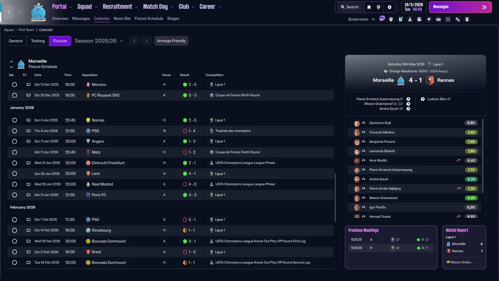
Task: Click the date and time display 19/5/2026
Action: click(x=413, y=7)
